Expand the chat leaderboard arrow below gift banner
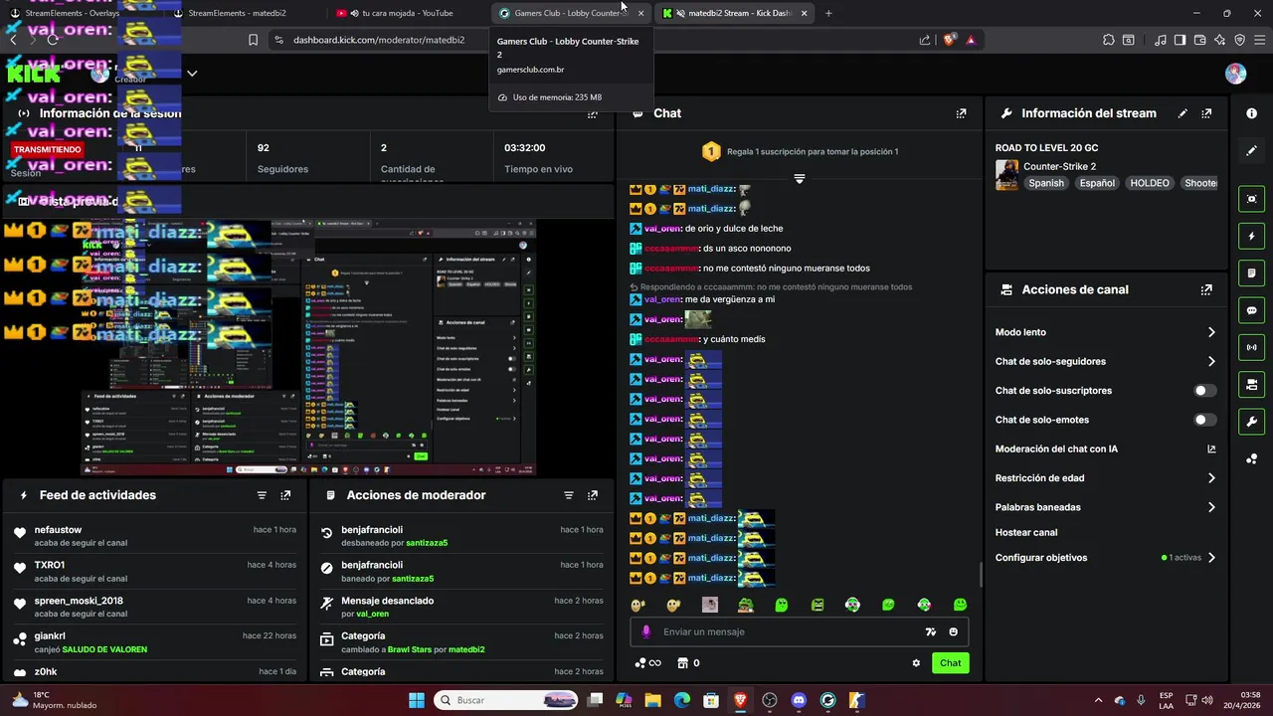1273x716 pixels. tap(799, 179)
